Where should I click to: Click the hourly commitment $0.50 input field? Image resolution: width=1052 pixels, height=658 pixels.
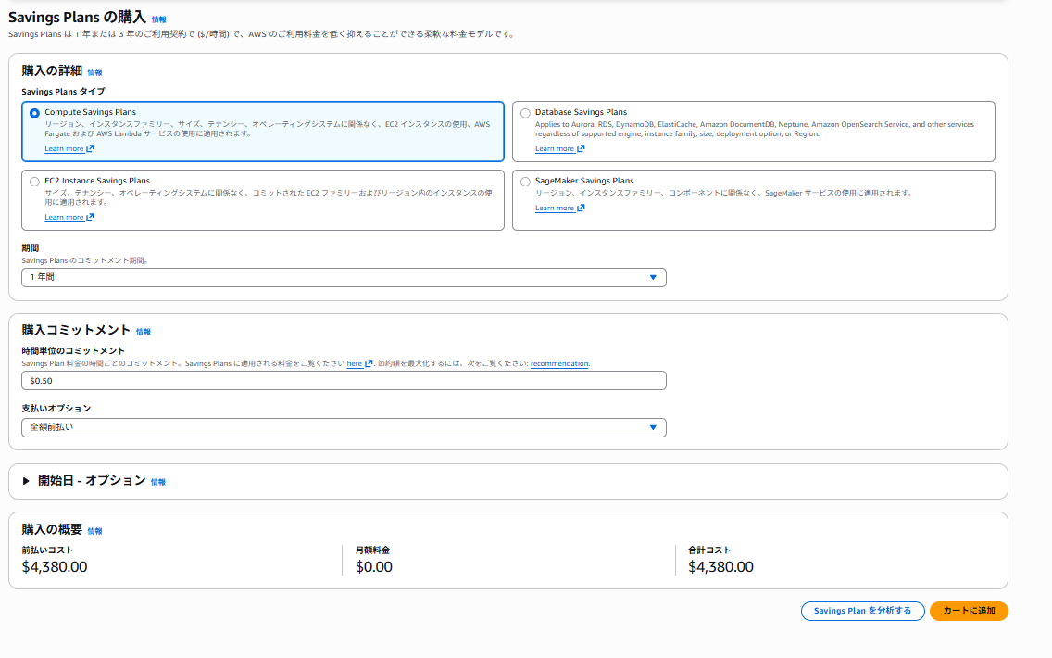[344, 381]
